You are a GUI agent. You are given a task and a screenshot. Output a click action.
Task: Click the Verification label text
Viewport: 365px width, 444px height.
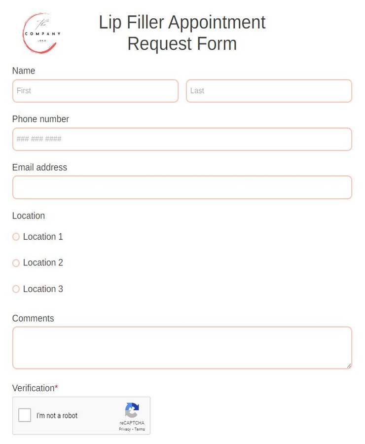tap(33, 388)
